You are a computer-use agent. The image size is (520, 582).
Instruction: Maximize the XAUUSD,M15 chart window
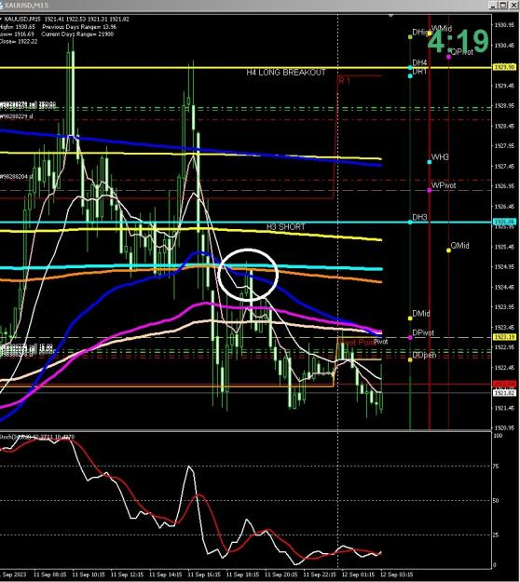(502, 6)
